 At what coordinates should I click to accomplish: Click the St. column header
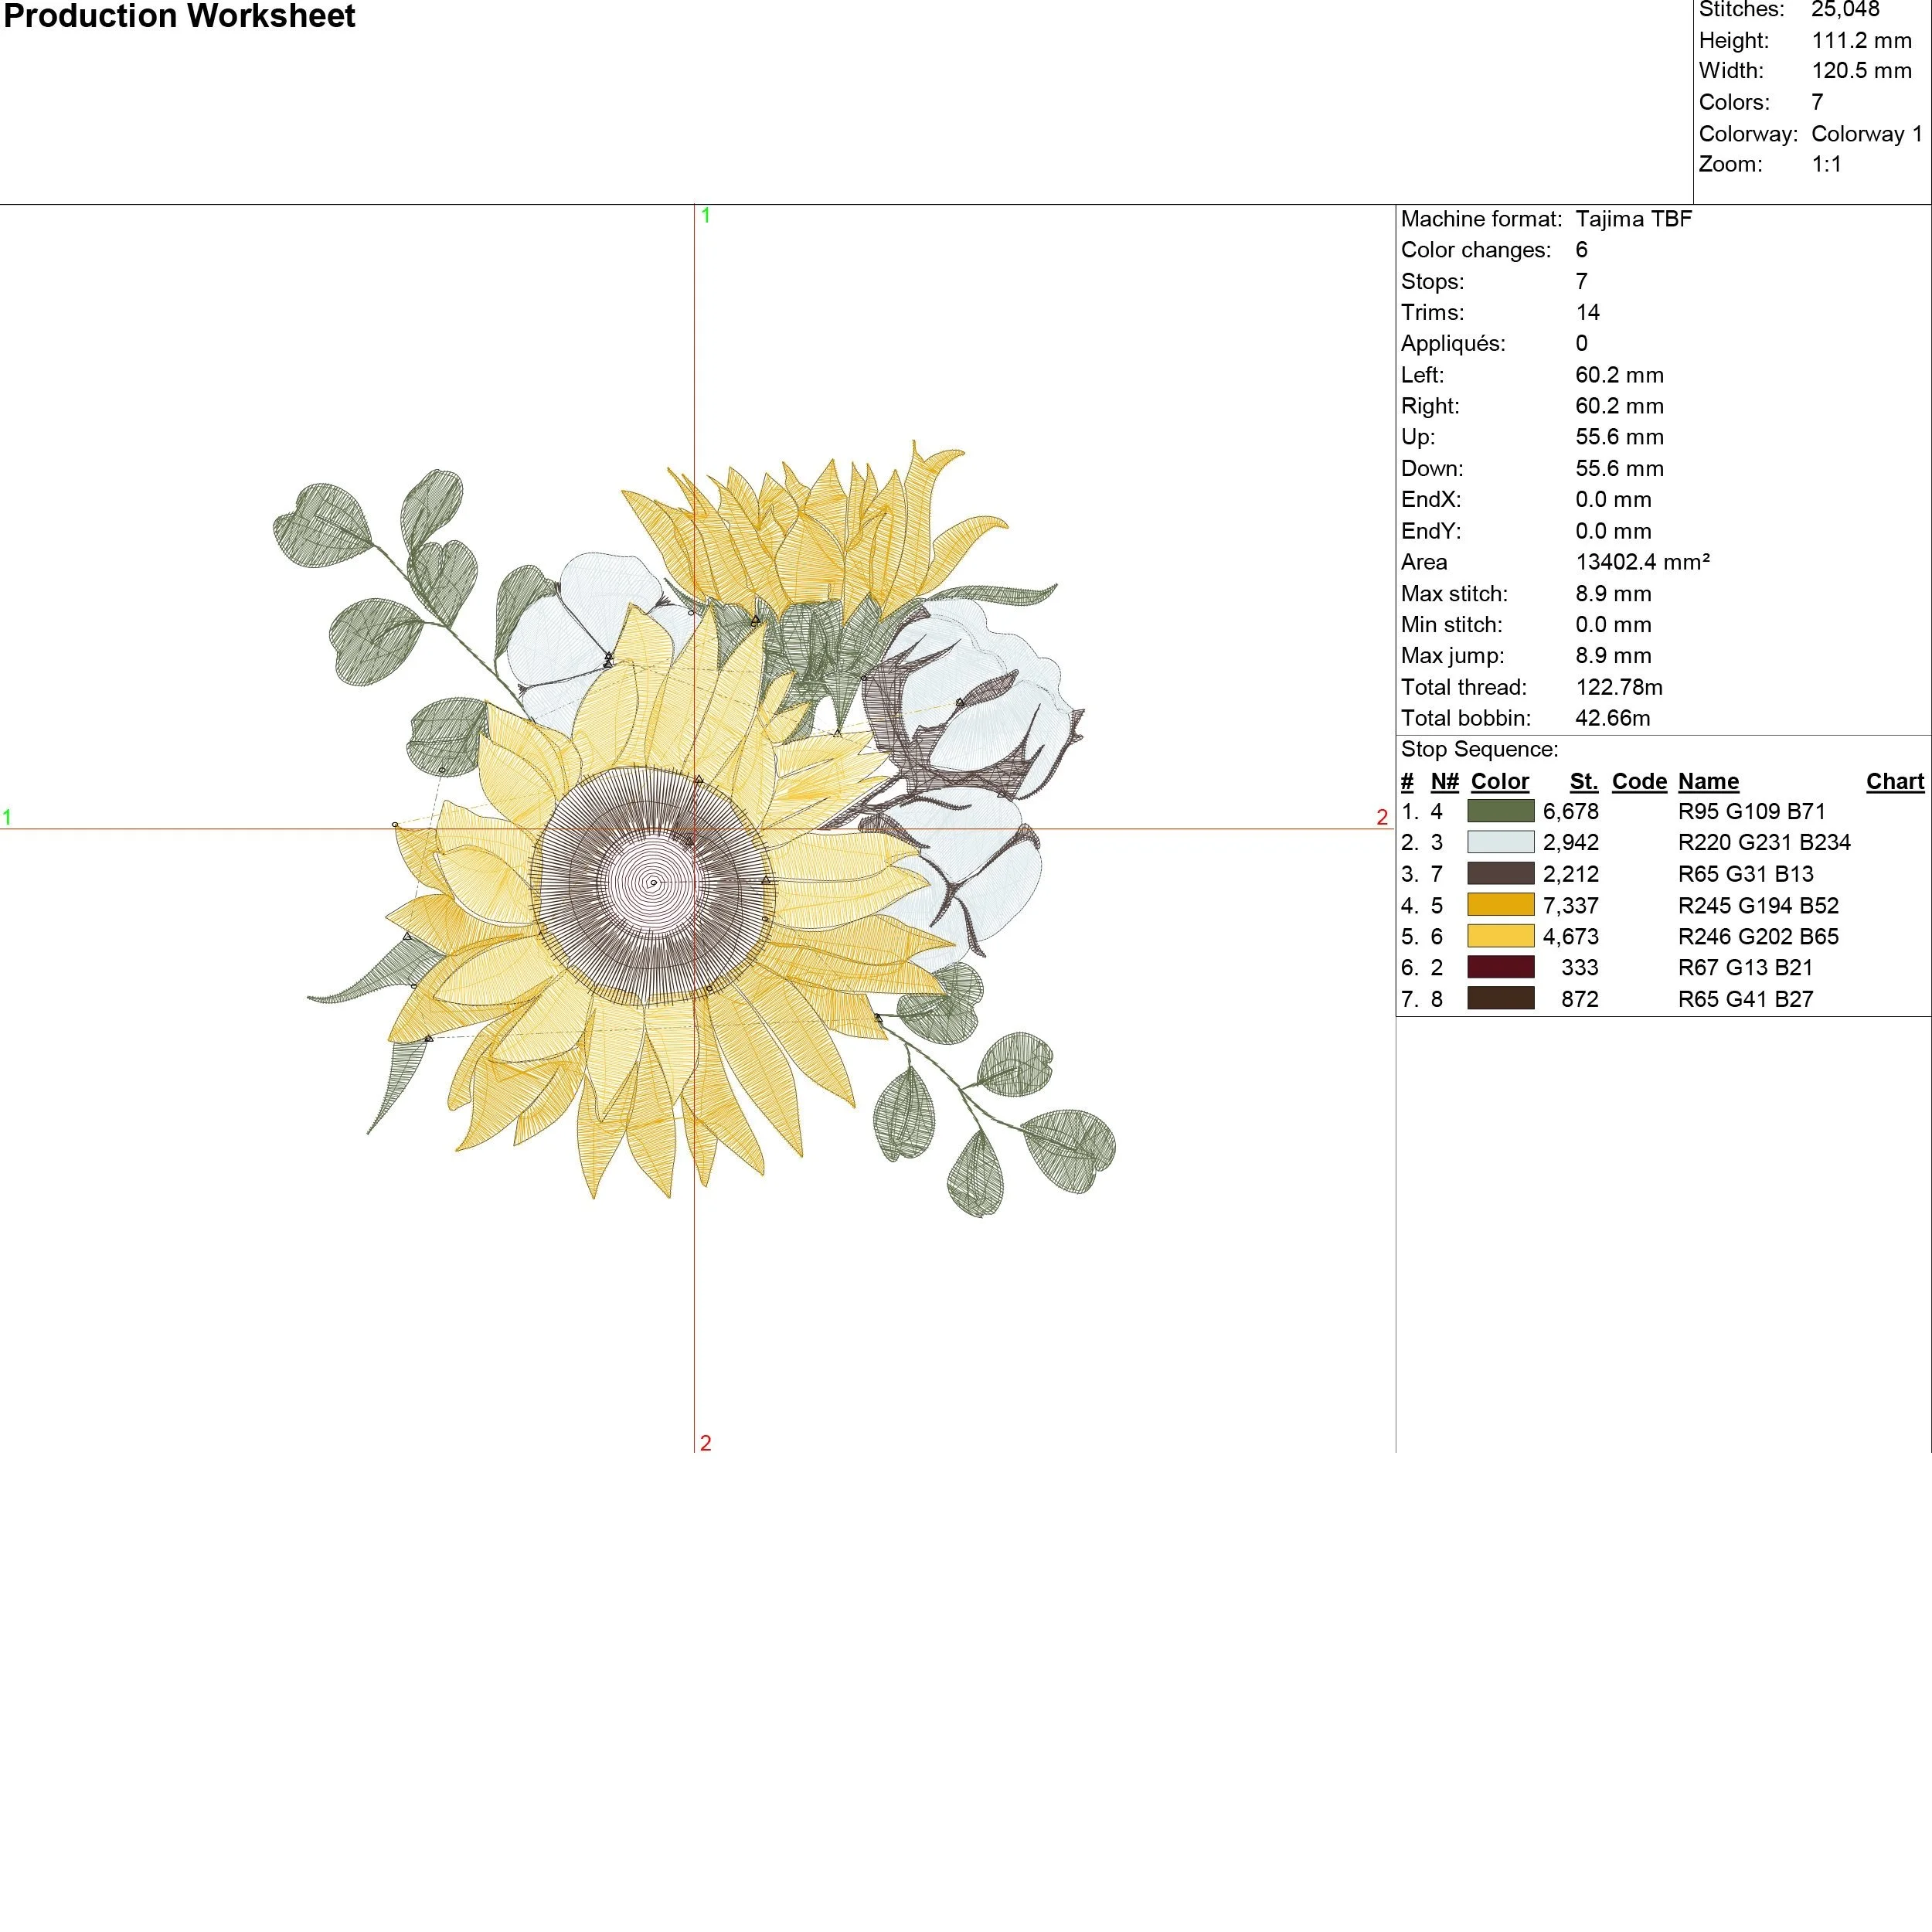[x=1583, y=781]
